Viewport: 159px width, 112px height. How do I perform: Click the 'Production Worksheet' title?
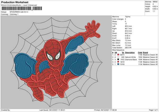coord(15,2)
